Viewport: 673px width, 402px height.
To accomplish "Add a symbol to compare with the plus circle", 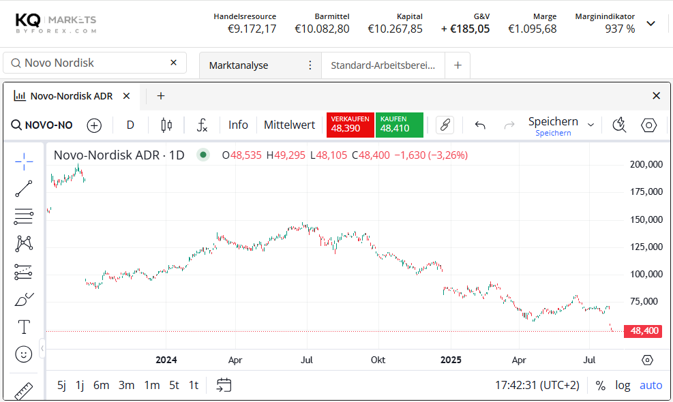I will (94, 125).
